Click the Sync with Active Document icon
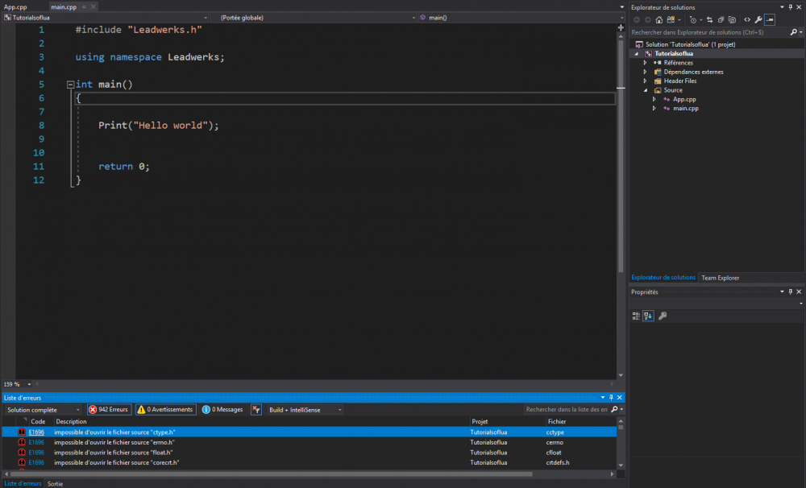 click(709, 20)
